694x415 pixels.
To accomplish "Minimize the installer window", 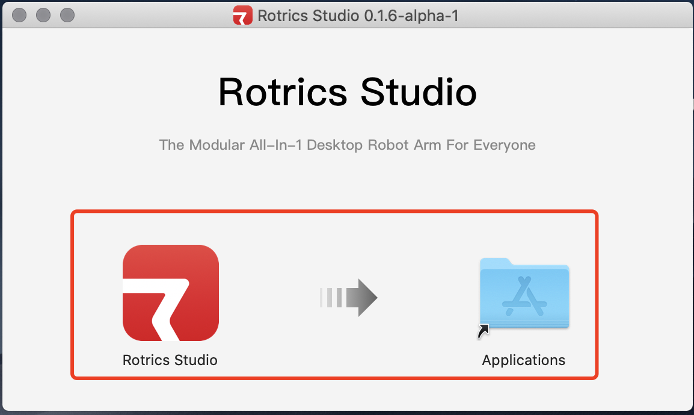I will (x=43, y=15).
